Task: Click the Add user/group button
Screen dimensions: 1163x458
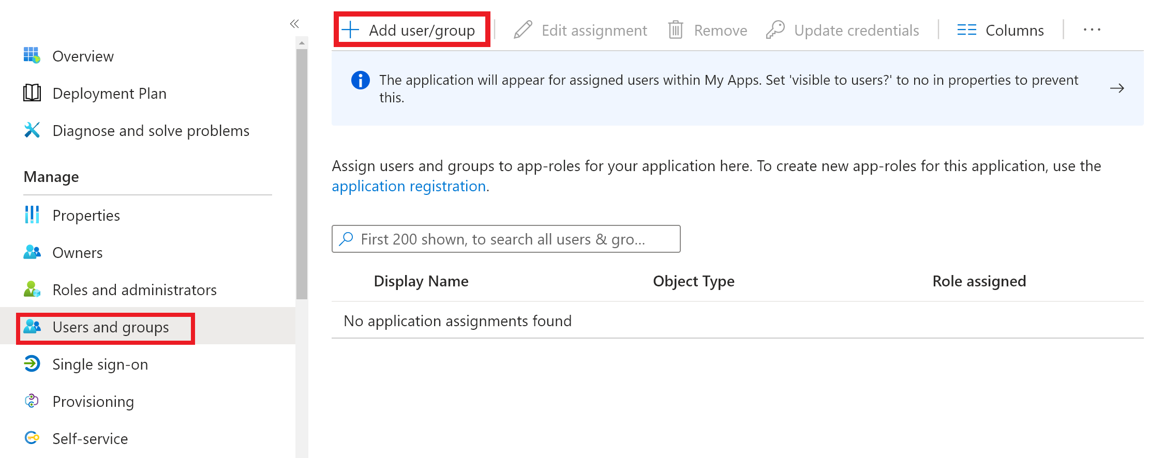Action: 412,30
